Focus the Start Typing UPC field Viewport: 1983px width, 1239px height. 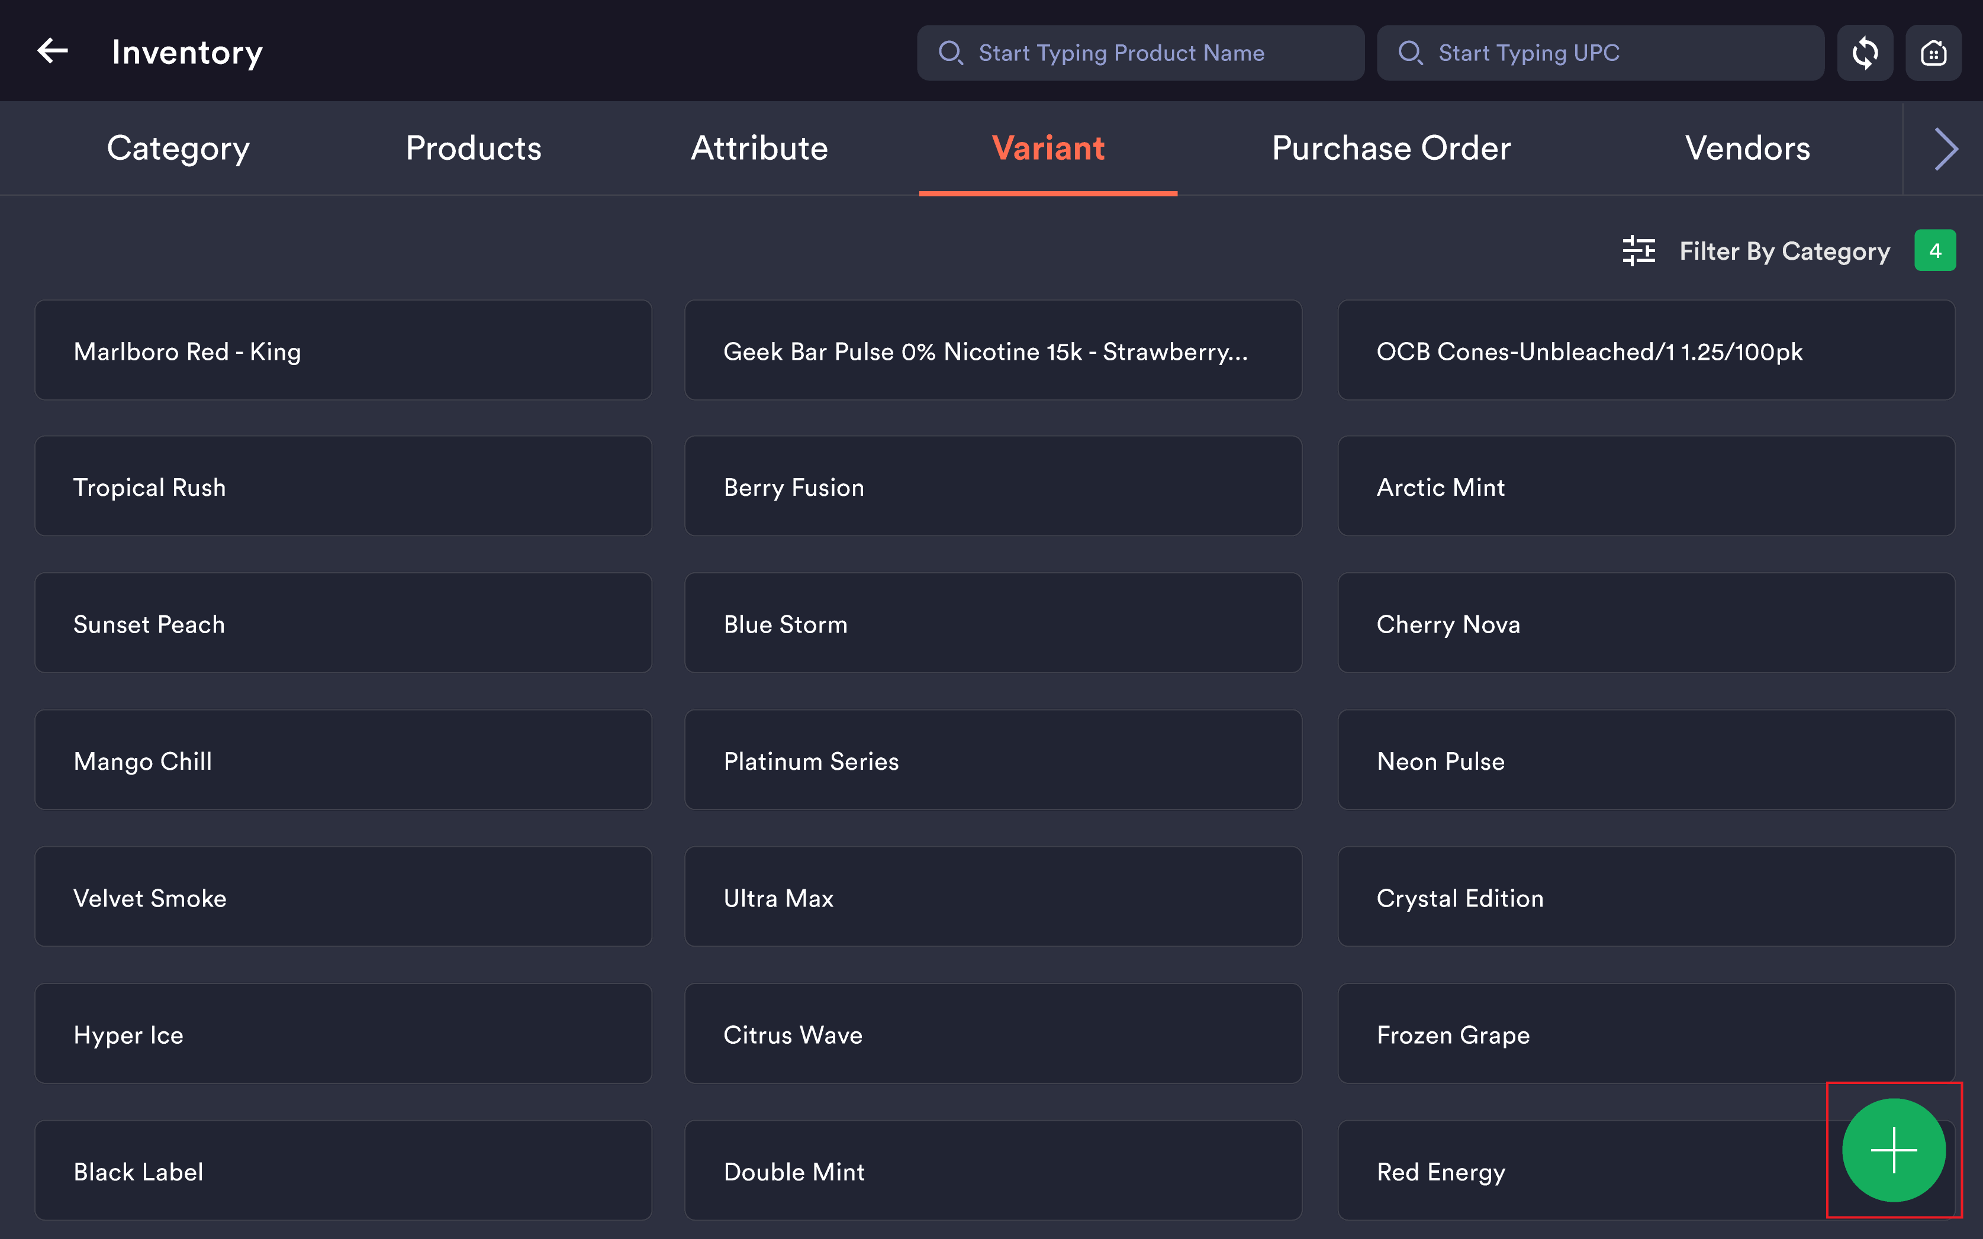pos(1600,53)
